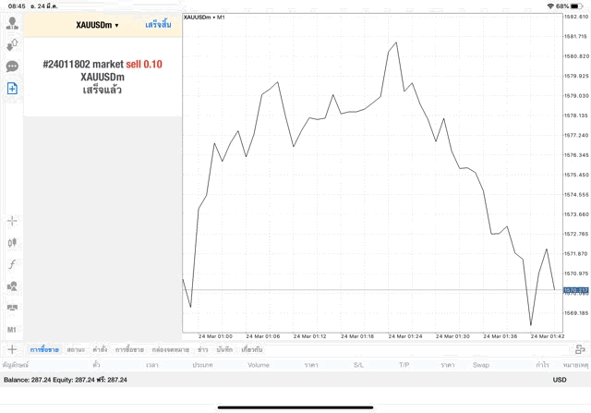Sort by the Volume column header
Viewport: 591px width, 413px height.
click(x=259, y=365)
